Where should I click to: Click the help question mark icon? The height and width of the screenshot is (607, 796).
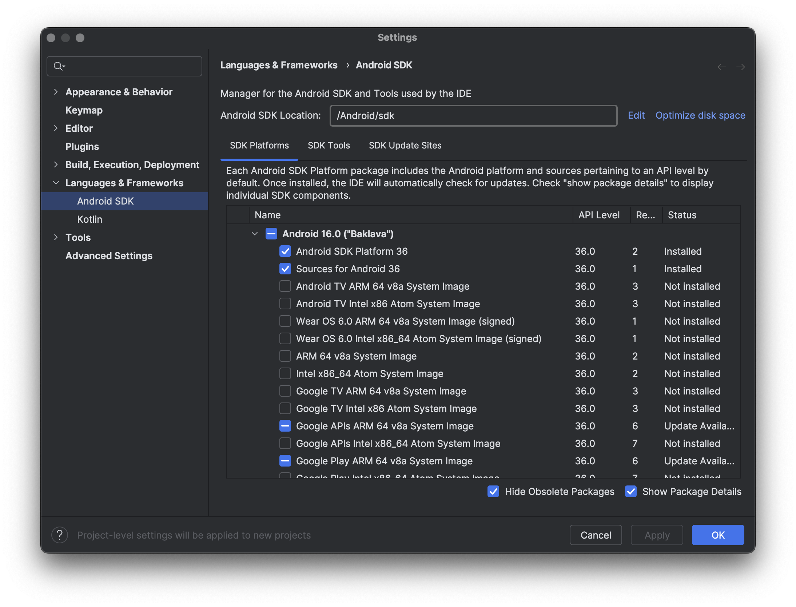click(x=60, y=535)
